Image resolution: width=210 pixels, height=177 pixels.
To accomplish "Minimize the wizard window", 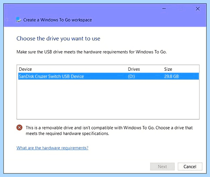I will (164, 9).
